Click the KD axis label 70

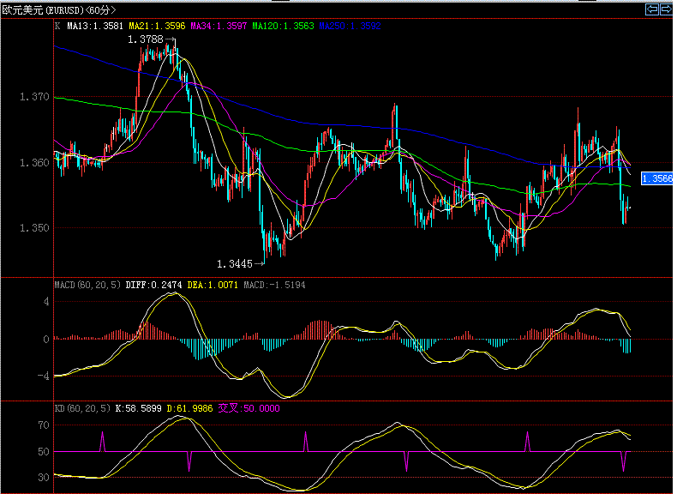44,425
